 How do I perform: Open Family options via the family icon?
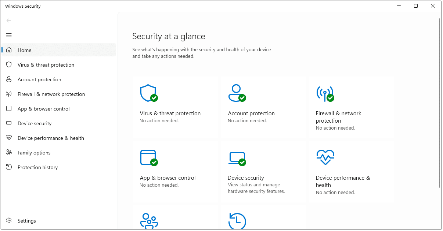(148, 221)
